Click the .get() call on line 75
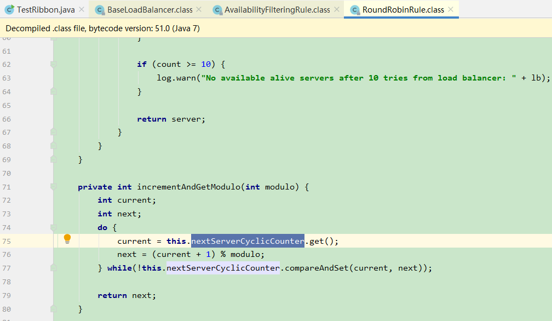 coord(321,241)
